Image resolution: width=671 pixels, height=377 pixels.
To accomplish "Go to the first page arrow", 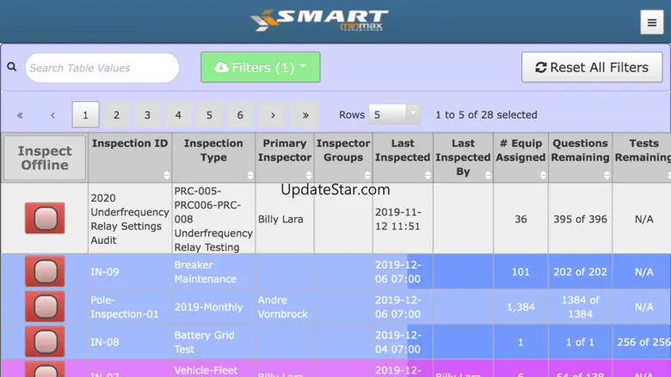I will point(21,115).
